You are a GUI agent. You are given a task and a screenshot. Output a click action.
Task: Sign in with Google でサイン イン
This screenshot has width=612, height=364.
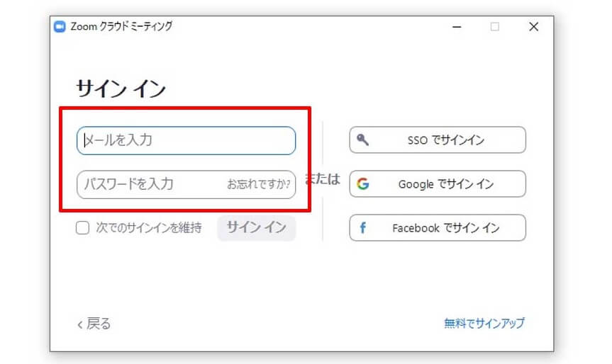pos(438,183)
